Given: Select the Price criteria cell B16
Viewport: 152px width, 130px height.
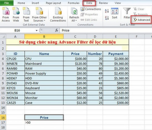Looking at the screenshot, I should click(44, 118).
